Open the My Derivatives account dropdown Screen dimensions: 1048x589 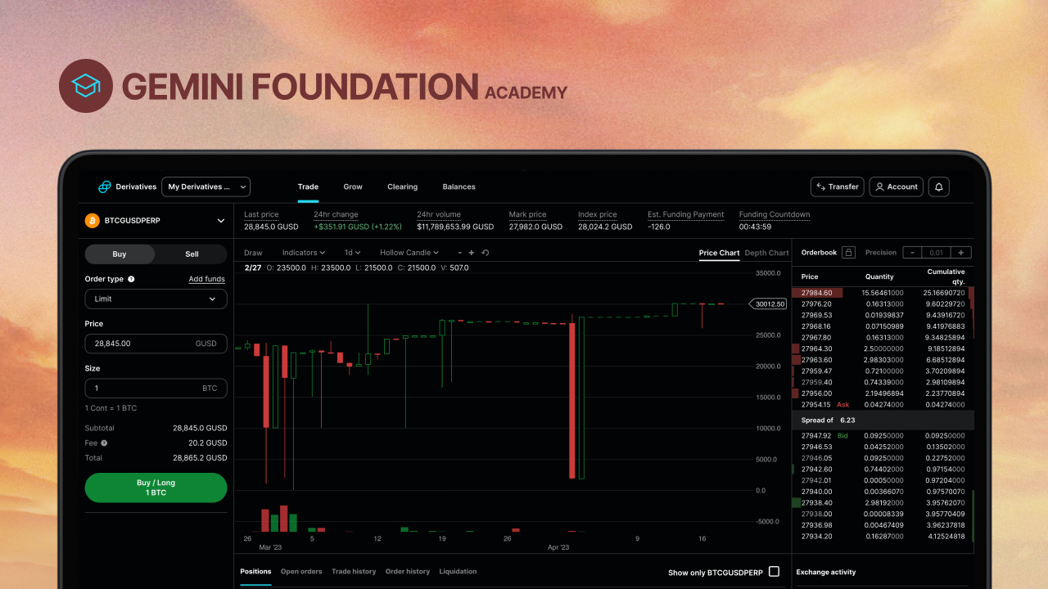coord(206,187)
